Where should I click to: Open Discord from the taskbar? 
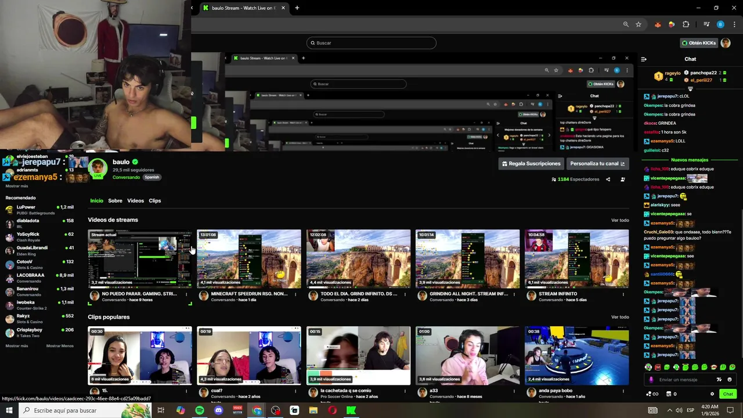pyautogui.click(x=219, y=410)
